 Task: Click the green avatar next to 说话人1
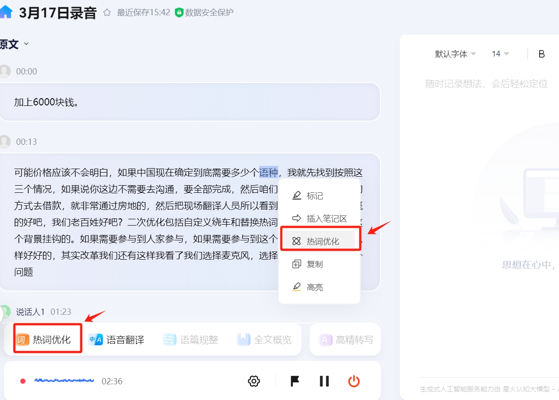pyautogui.click(x=4, y=312)
